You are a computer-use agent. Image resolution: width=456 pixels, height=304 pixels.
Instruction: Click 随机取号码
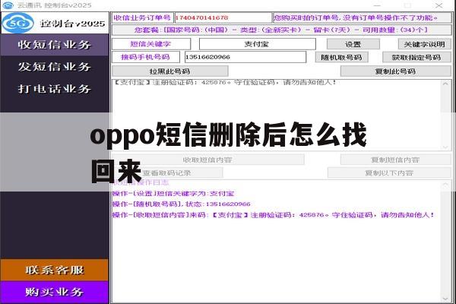click(342, 57)
